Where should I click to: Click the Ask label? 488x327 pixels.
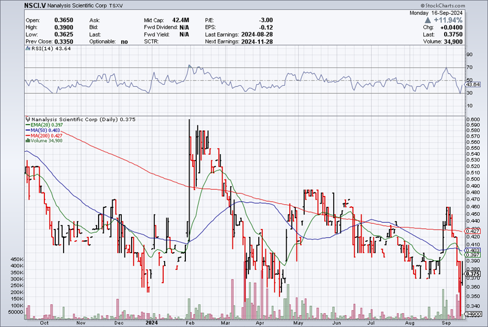tap(95, 20)
